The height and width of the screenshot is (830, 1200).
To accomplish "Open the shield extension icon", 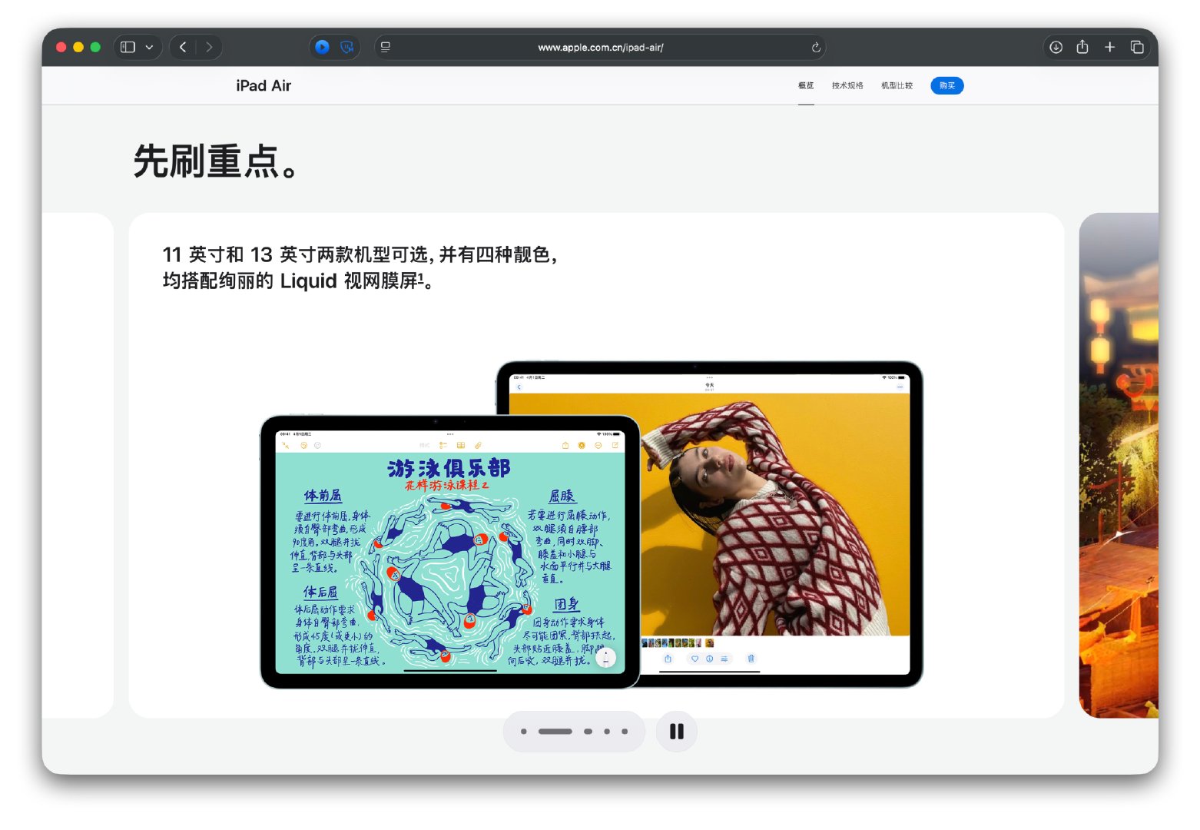I will [x=347, y=47].
